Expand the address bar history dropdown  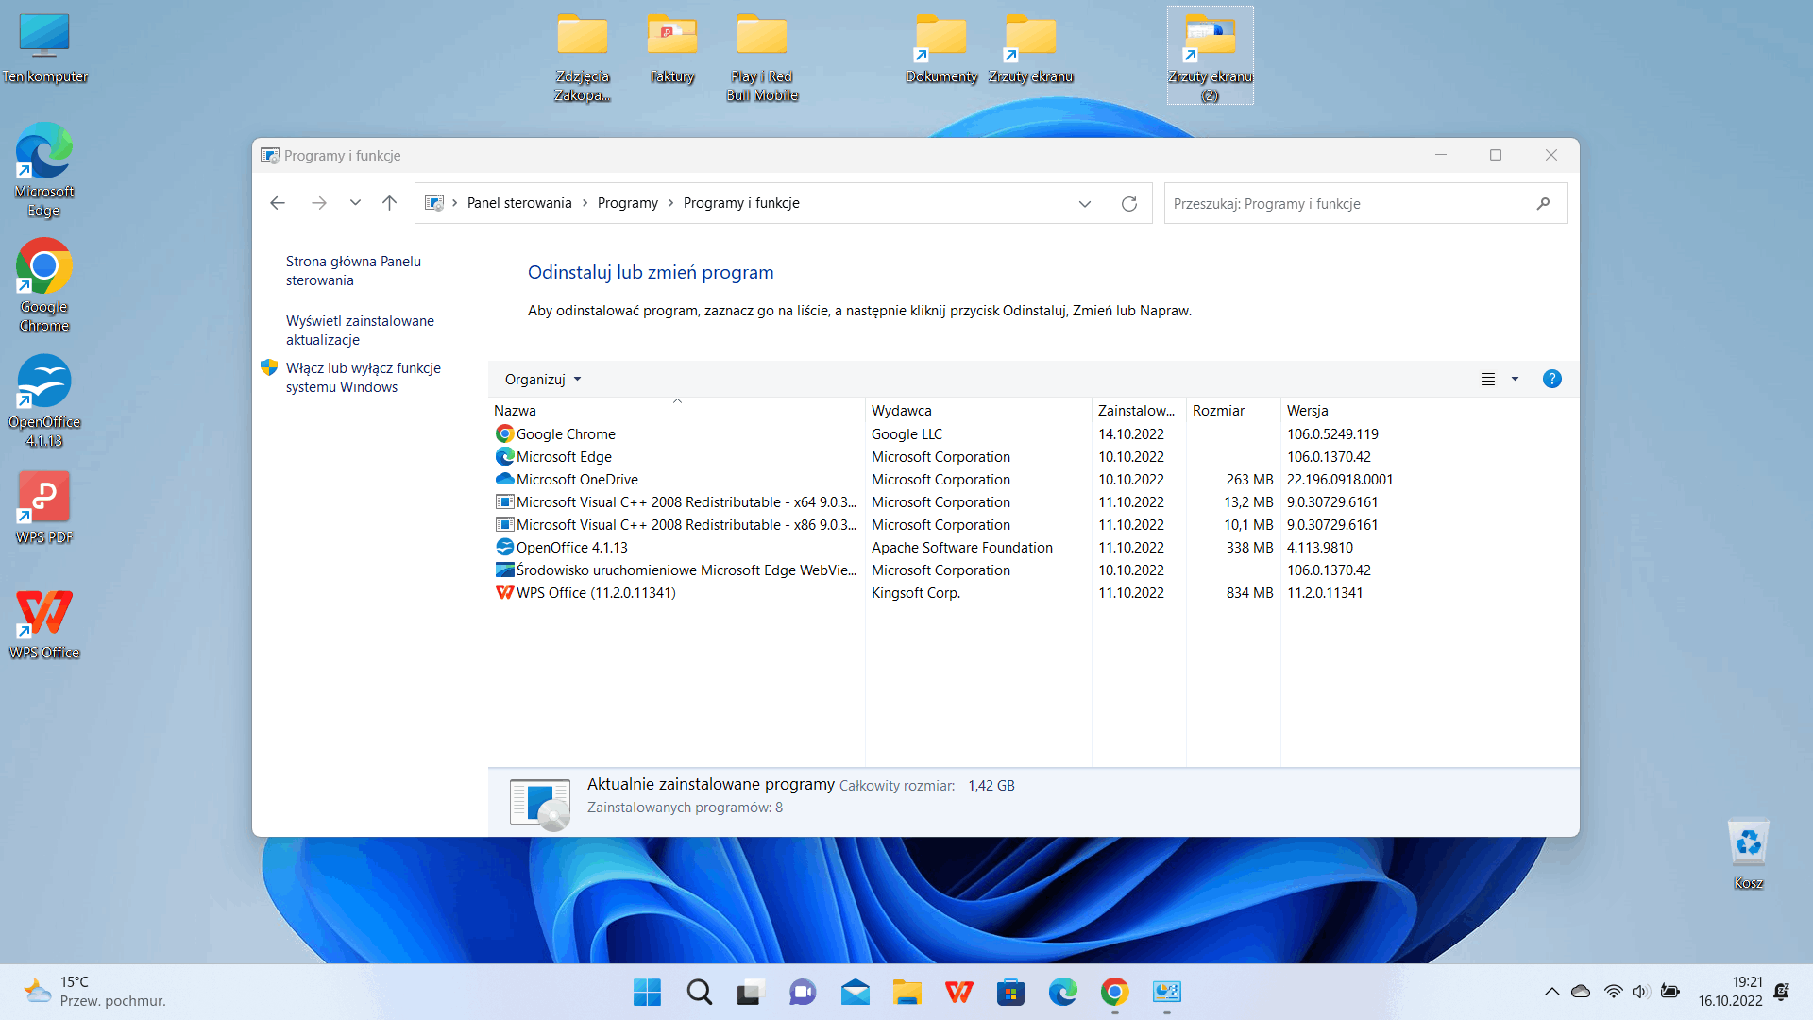tap(1085, 204)
